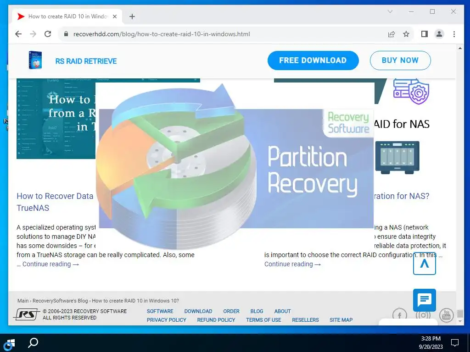Open RecoverySoftware's Blog breadcrumb
The image size is (470, 352).
(x=60, y=301)
